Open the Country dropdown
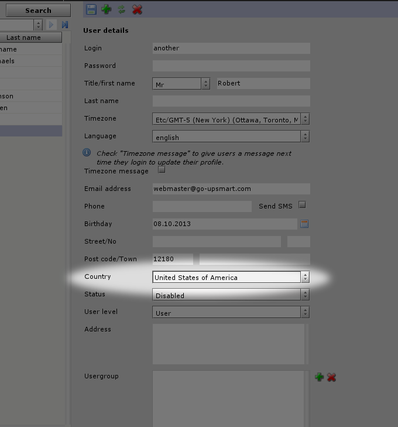Image resolution: width=398 pixels, height=427 pixels. pos(304,277)
